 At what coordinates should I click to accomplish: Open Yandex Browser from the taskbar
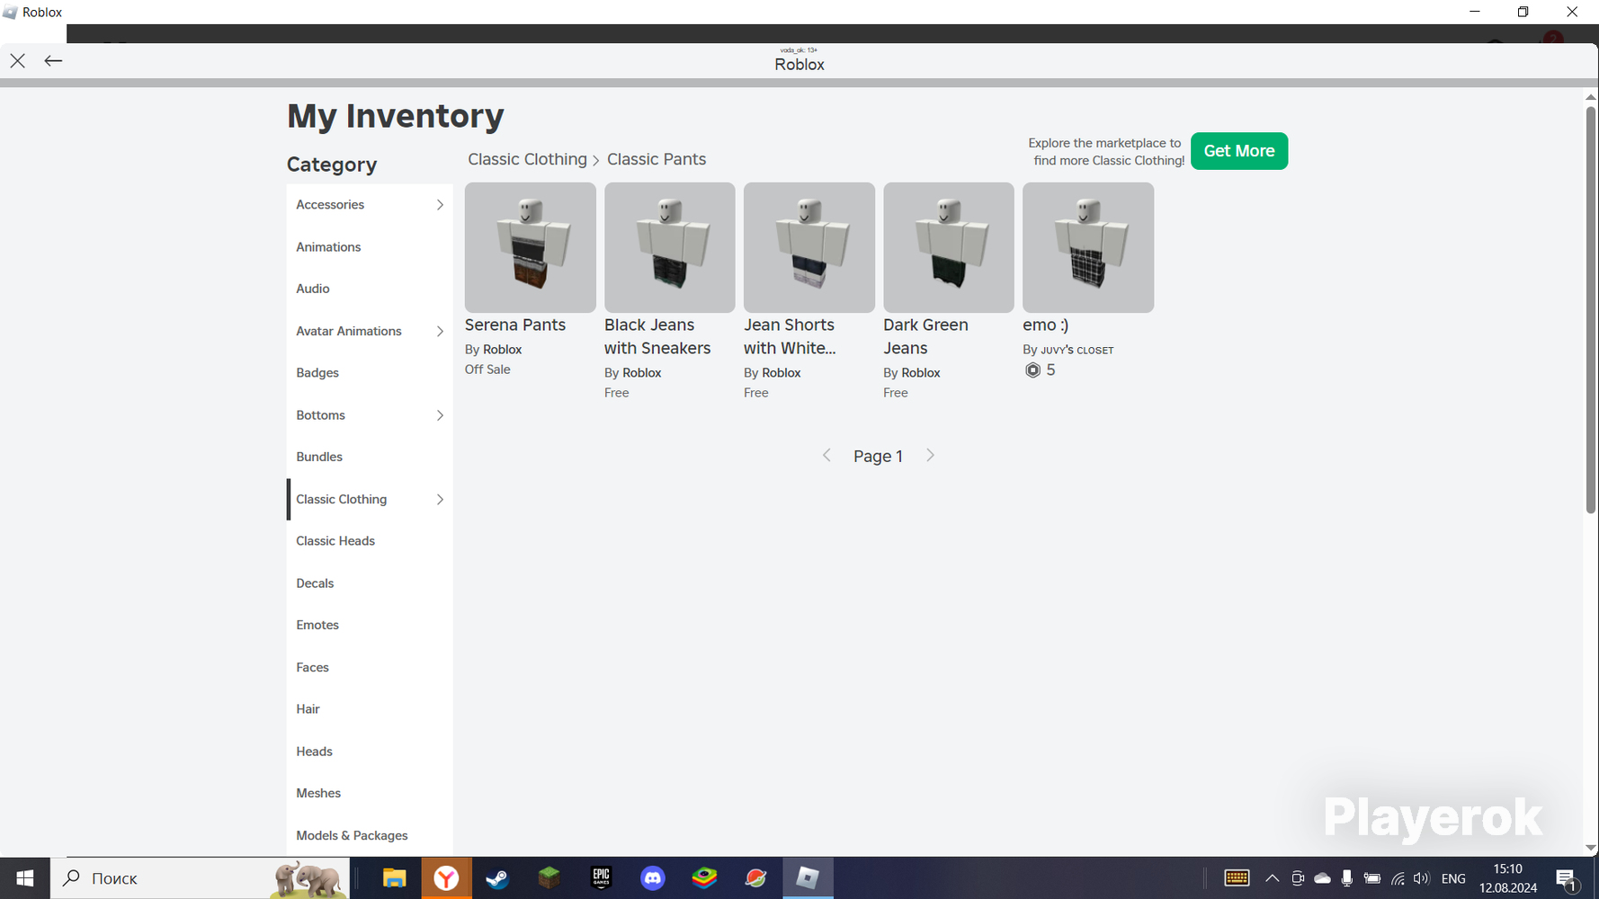(x=446, y=878)
